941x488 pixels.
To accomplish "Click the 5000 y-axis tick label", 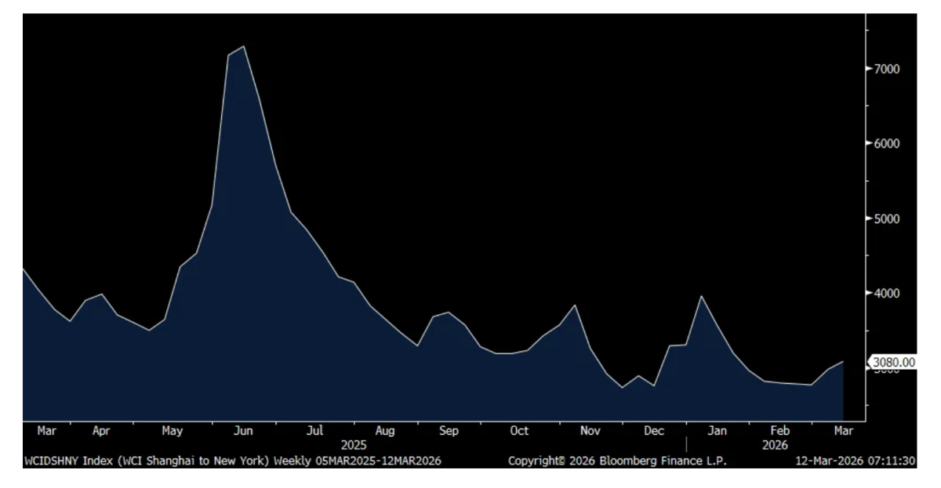I will (x=888, y=219).
